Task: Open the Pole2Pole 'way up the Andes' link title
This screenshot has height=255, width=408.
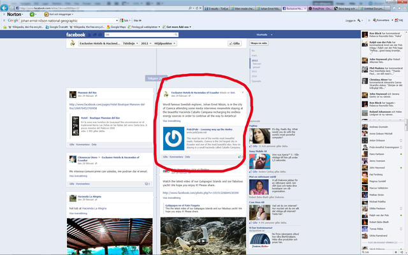Action: [x=210, y=129]
